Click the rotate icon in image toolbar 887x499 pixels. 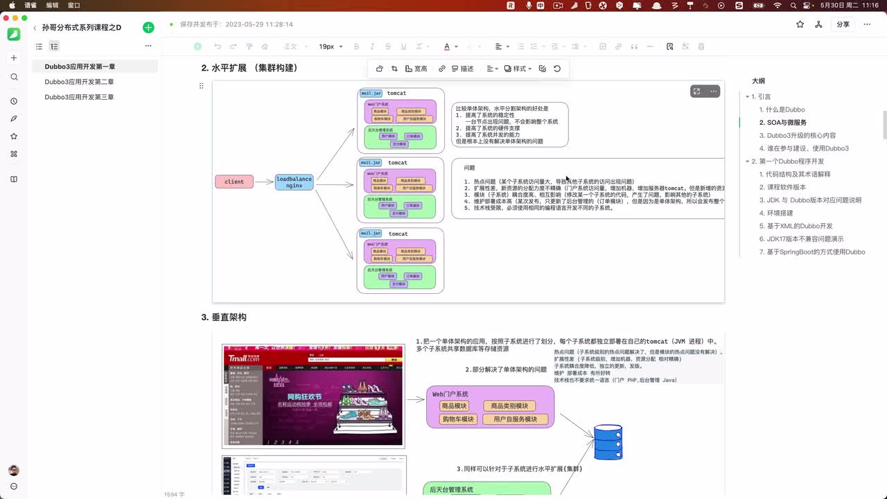point(379,69)
